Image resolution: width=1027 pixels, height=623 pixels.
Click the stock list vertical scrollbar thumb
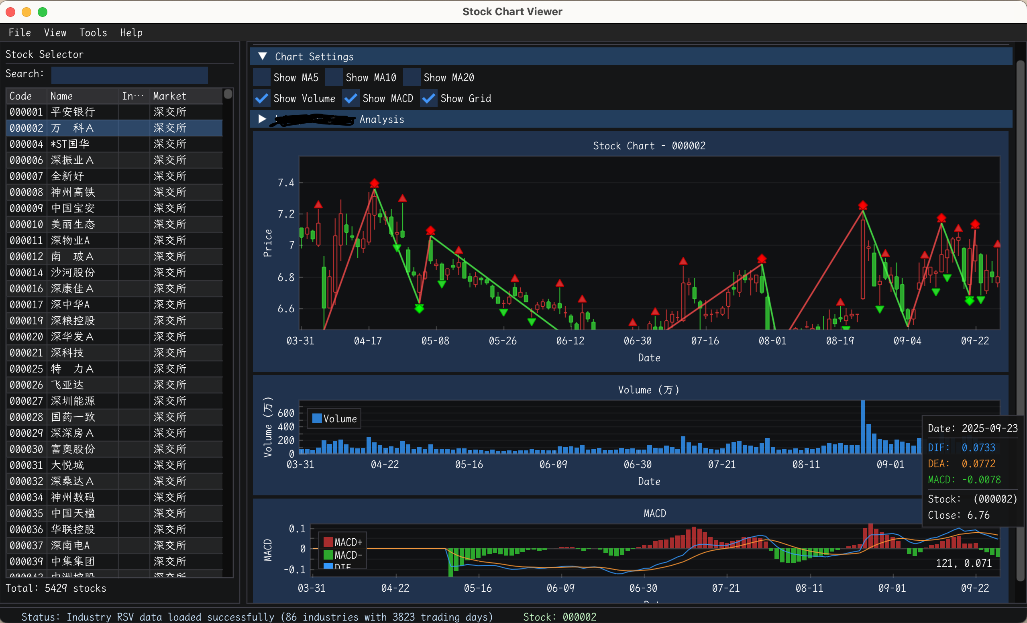click(228, 94)
